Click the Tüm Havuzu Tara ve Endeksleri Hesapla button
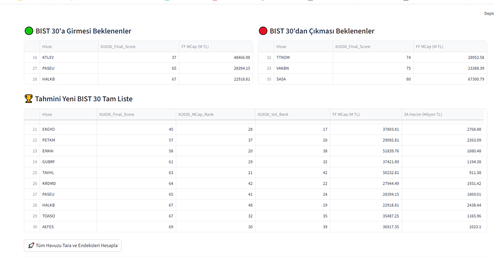 click(x=73, y=245)
